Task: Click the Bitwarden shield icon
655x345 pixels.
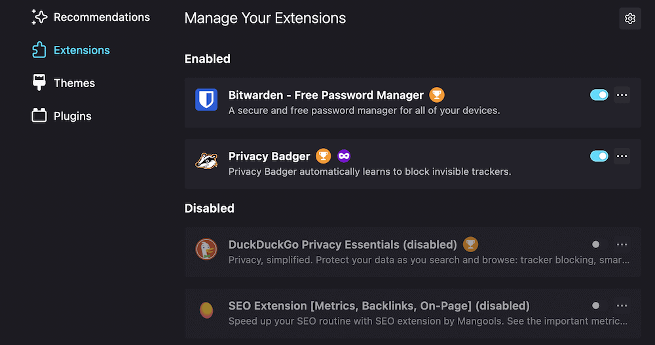Action: (x=206, y=100)
